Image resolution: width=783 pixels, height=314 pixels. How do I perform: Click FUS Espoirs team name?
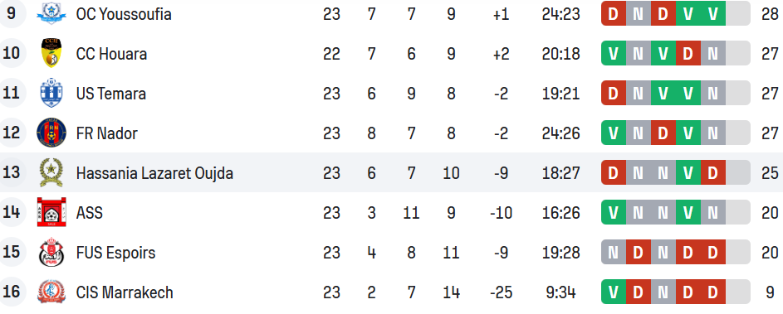point(115,253)
